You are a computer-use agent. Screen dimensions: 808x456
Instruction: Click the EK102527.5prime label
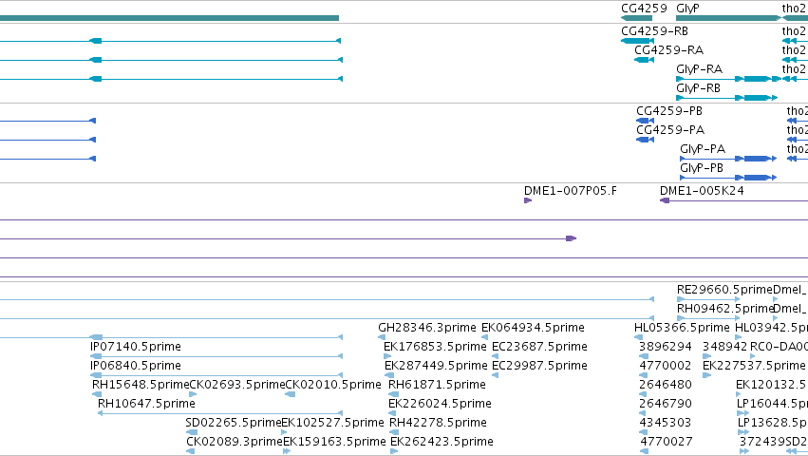tap(332, 423)
